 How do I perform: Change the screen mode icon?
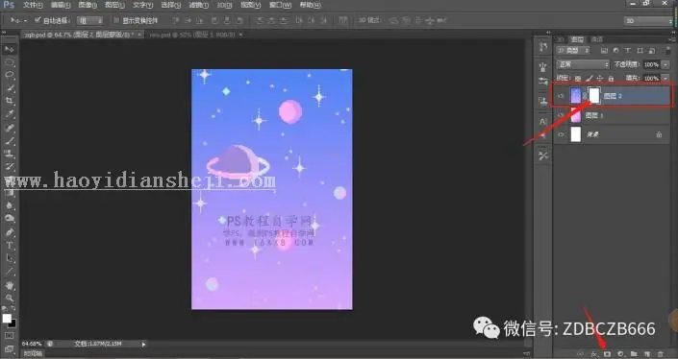9,348
